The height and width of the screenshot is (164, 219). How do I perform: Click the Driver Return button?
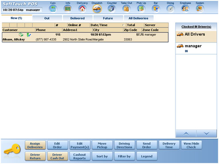(35, 156)
